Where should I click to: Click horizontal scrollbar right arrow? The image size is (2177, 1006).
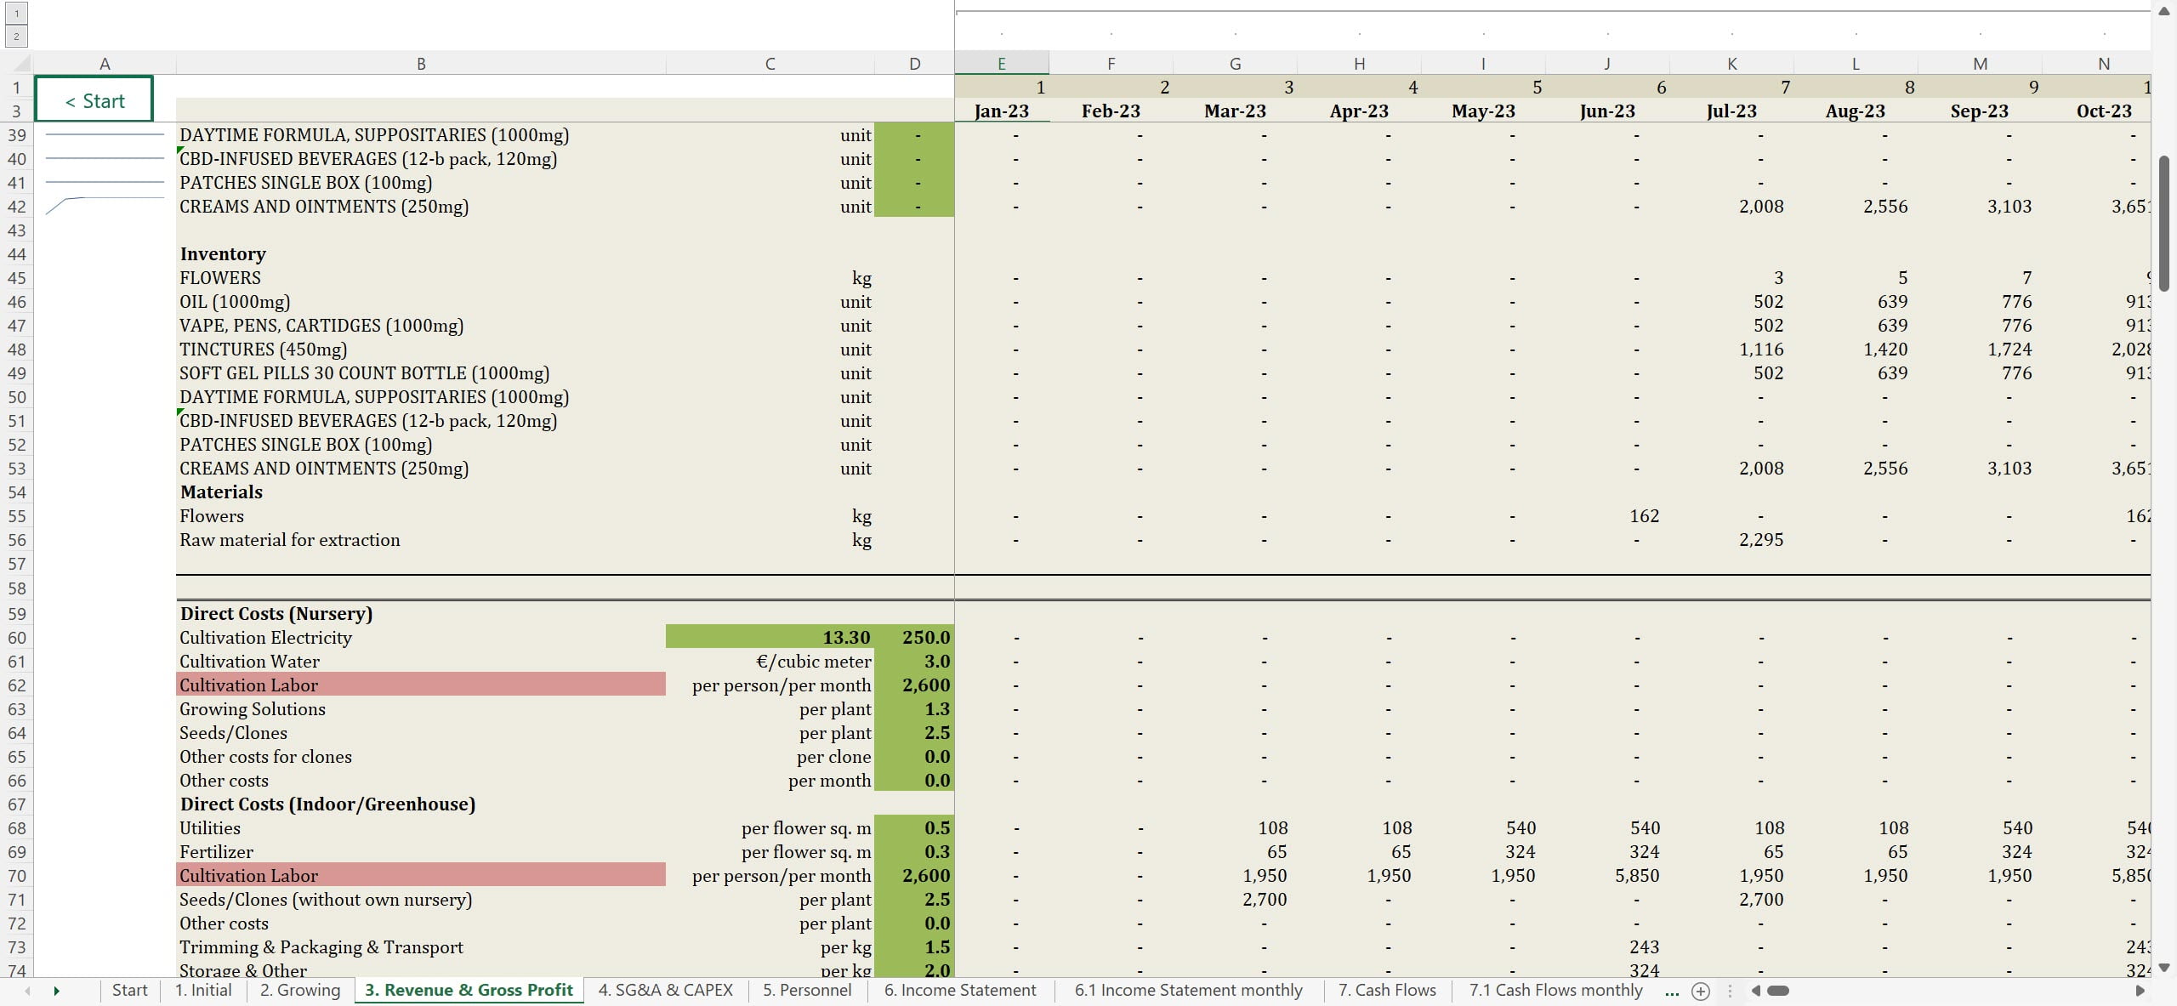pyautogui.click(x=2140, y=991)
